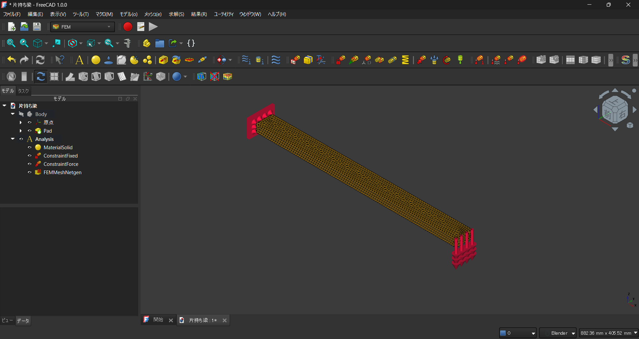Click the Undo arrow icon
This screenshot has height=339, width=639.
[12, 60]
